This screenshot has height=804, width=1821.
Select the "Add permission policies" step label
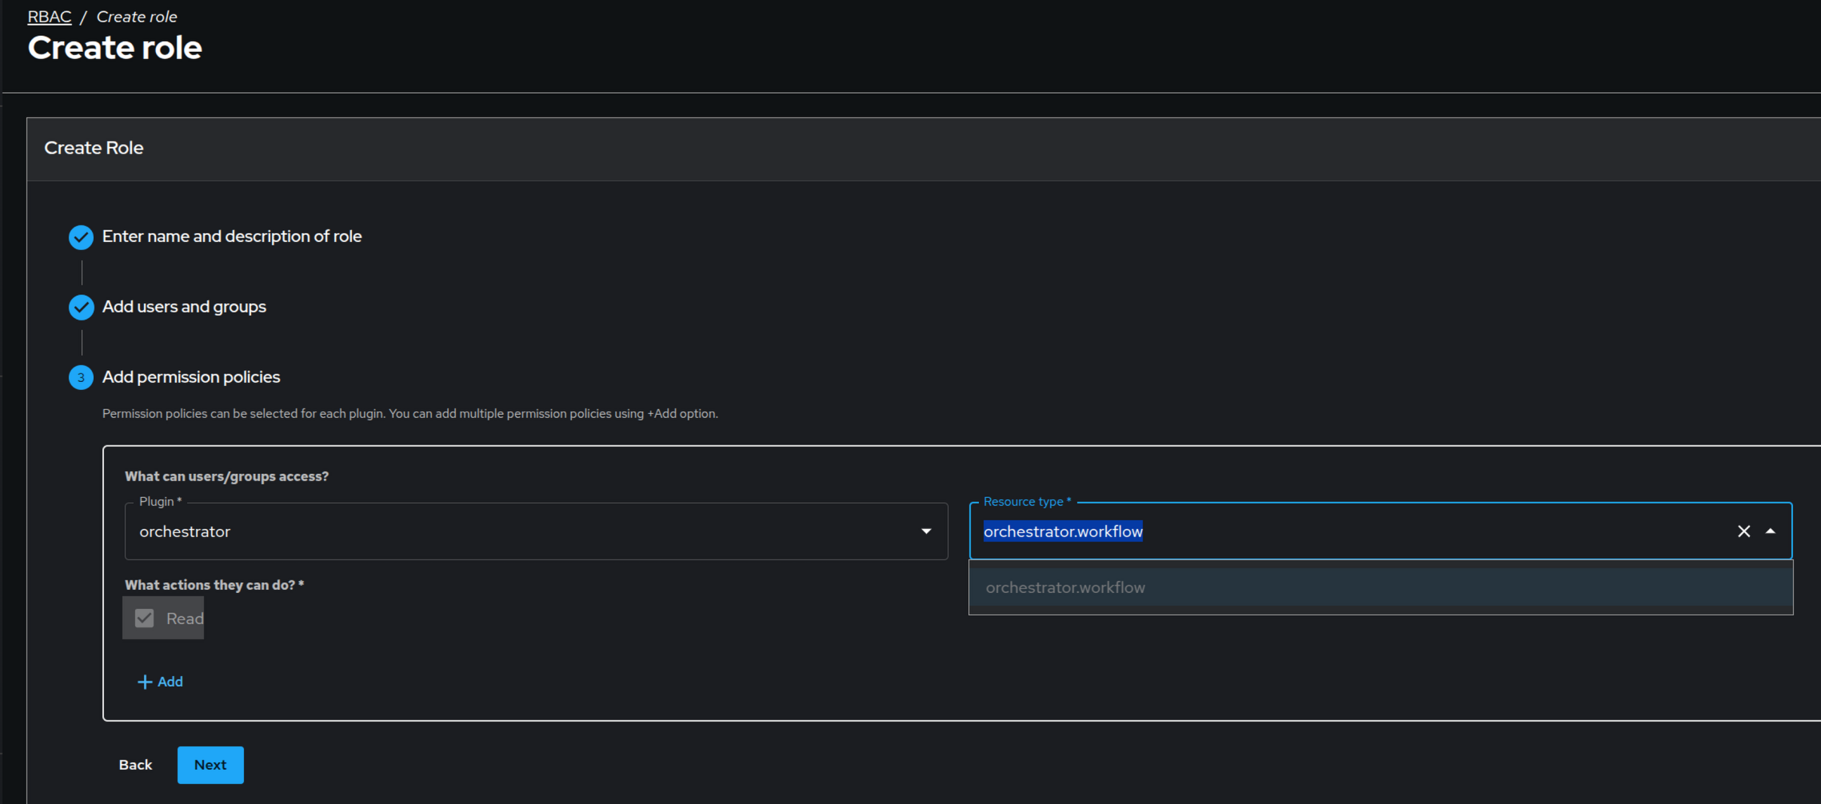tap(191, 377)
